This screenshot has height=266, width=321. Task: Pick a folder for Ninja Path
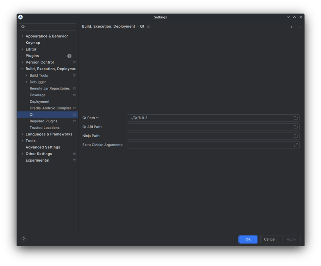pos(295,136)
